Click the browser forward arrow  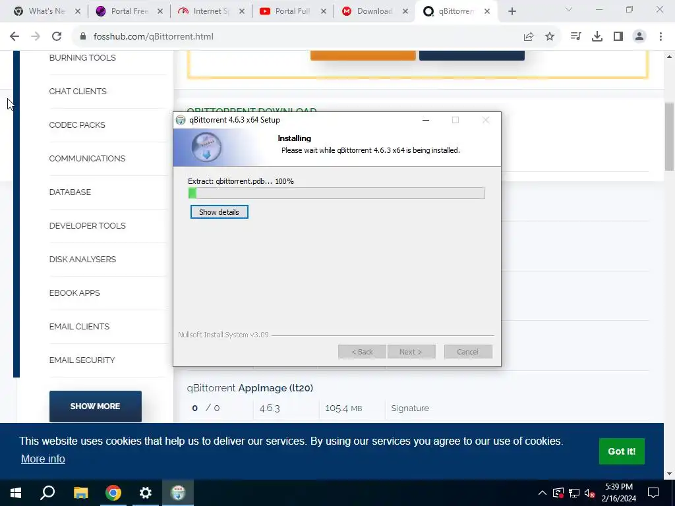click(x=36, y=37)
